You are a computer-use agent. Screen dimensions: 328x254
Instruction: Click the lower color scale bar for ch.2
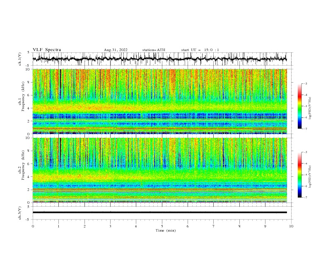click(300, 175)
